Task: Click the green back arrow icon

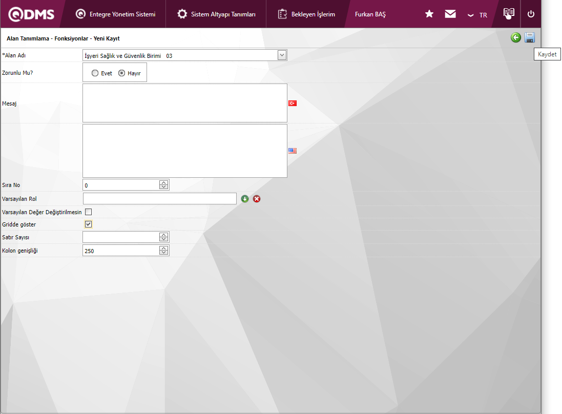Action: coord(516,37)
